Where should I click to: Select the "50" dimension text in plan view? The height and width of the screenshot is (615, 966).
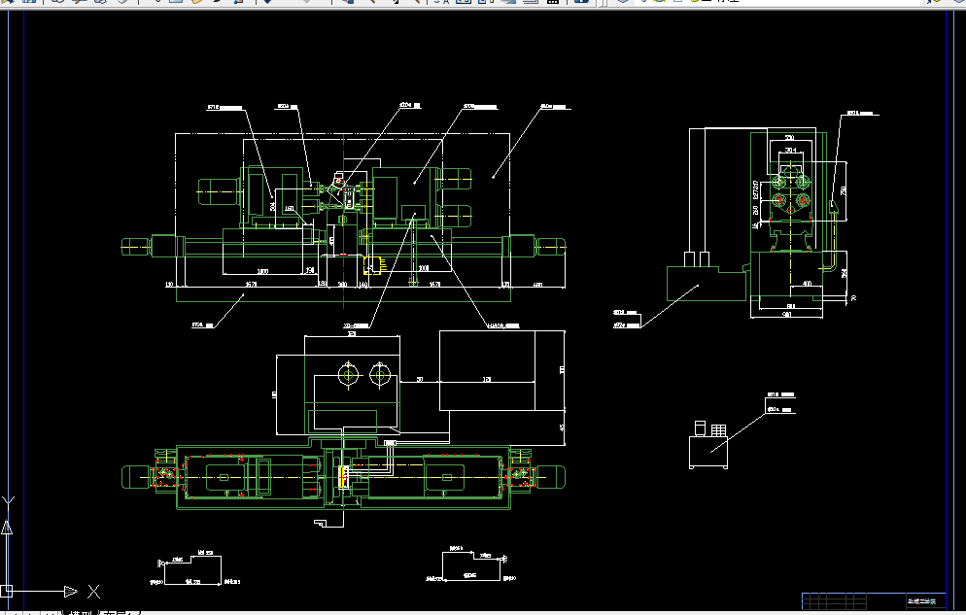pos(420,379)
